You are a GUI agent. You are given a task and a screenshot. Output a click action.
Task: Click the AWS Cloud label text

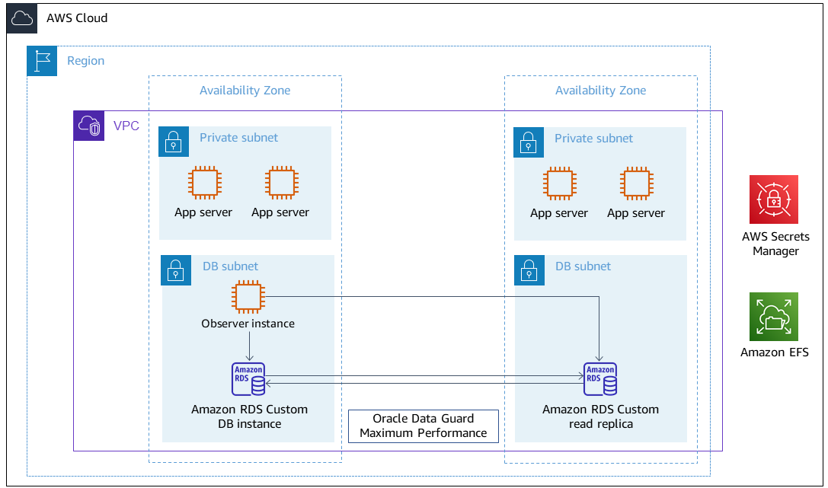(x=78, y=18)
